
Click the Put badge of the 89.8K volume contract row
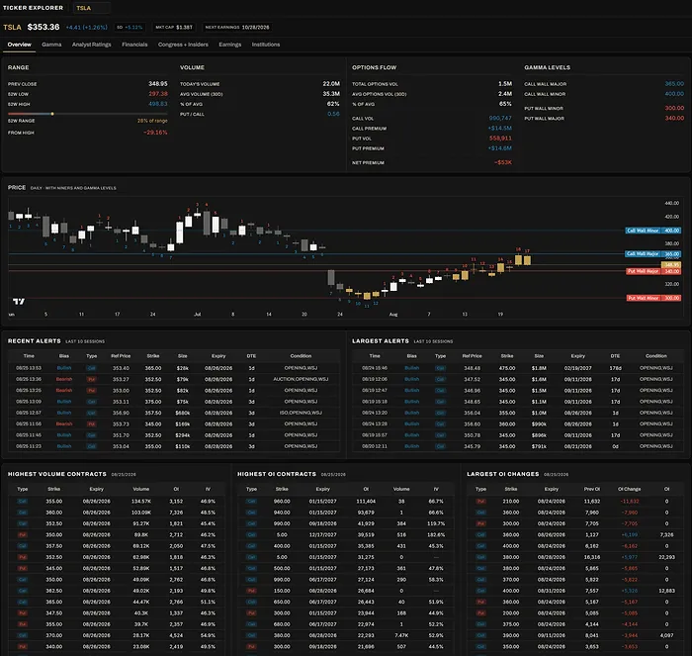point(22,535)
